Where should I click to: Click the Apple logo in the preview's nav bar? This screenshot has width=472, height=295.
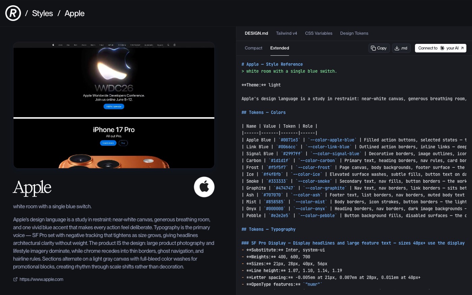coord(53,45)
